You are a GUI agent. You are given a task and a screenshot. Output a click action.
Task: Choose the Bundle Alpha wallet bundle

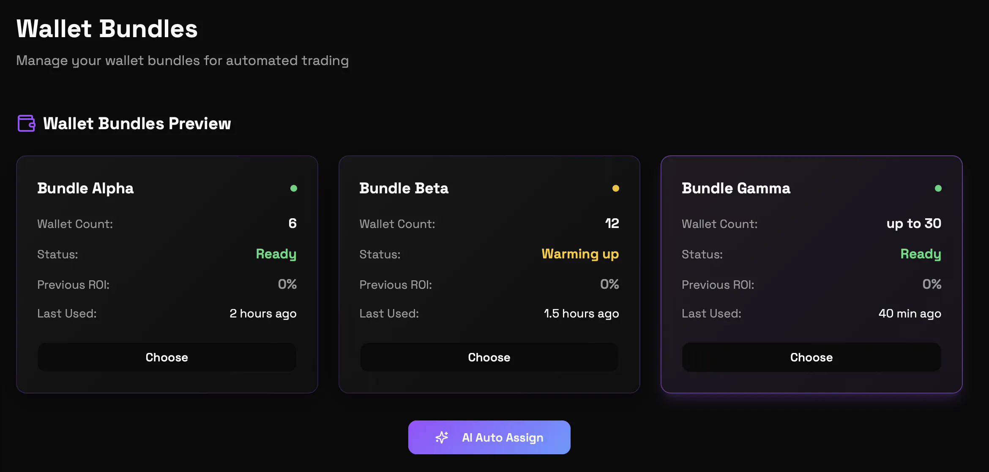[167, 357]
